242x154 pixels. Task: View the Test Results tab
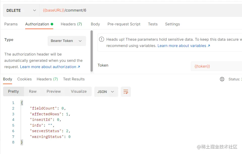(x=74, y=79)
